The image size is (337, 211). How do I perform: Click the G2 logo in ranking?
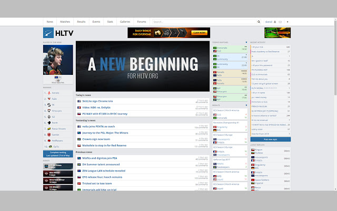[x=49, y=117]
